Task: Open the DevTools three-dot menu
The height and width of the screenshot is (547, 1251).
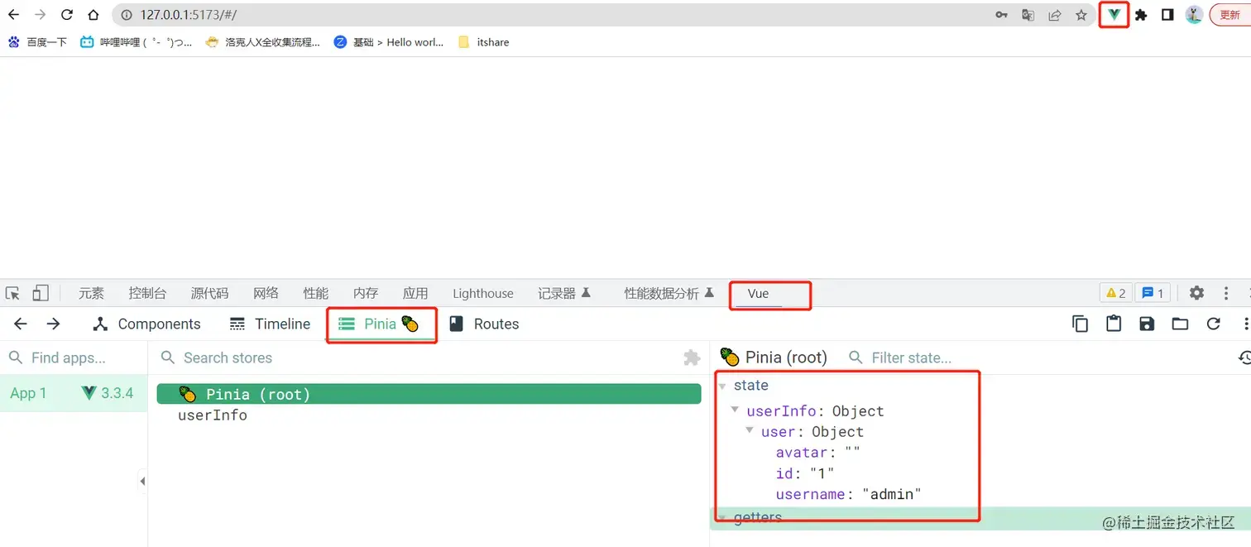Action: point(1226,293)
